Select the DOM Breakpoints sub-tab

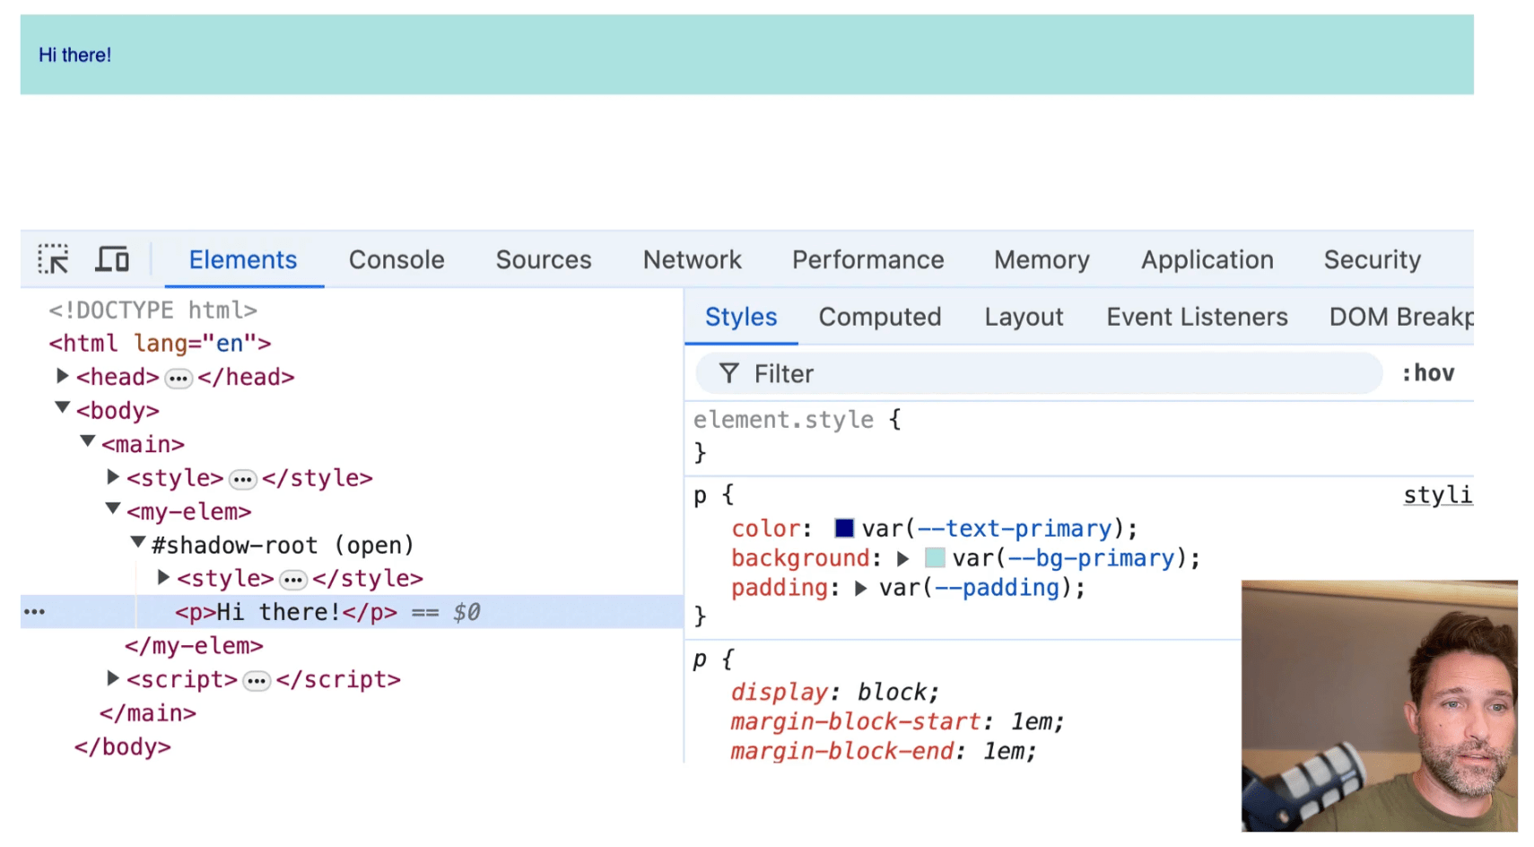pos(1401,317)
